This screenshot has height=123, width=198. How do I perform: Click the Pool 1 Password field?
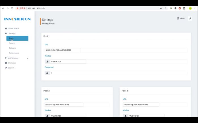(119, 73)
